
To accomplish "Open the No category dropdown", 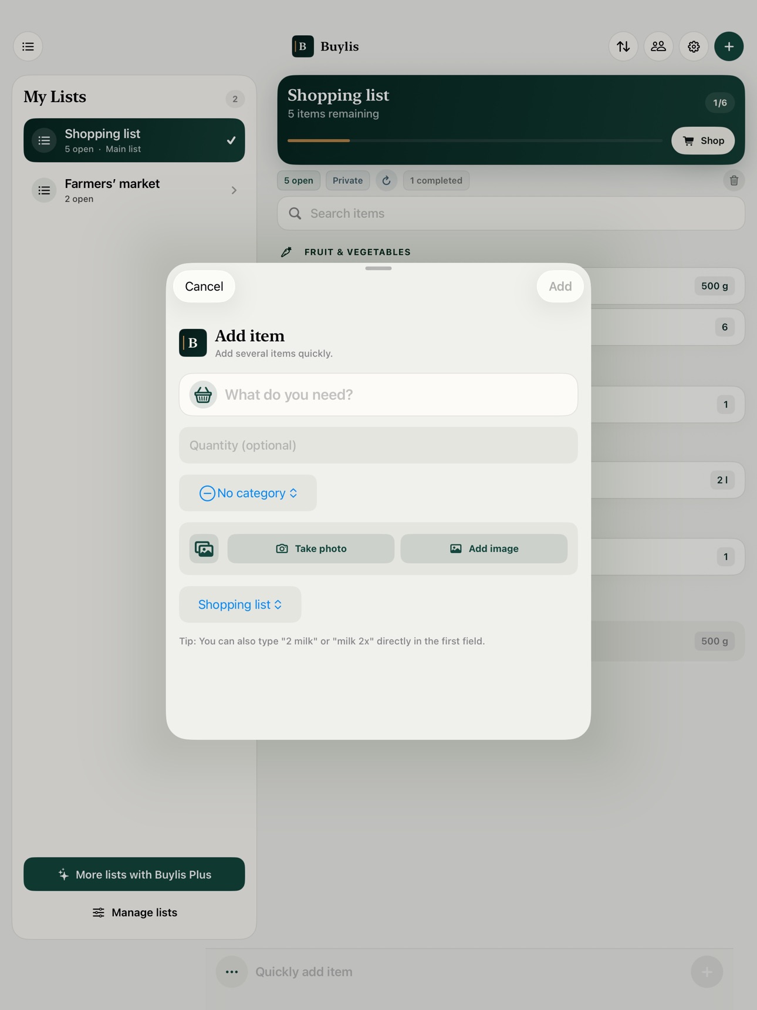I will [248, 493].
